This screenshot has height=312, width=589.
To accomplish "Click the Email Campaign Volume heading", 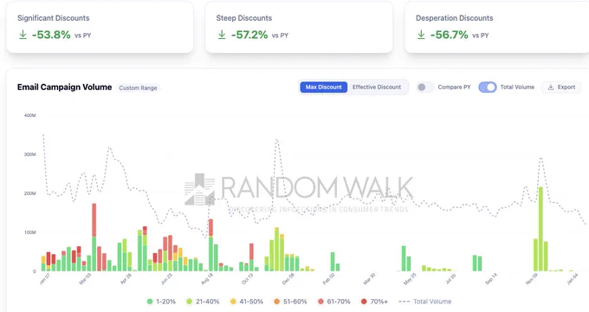I will coord(65,88).
